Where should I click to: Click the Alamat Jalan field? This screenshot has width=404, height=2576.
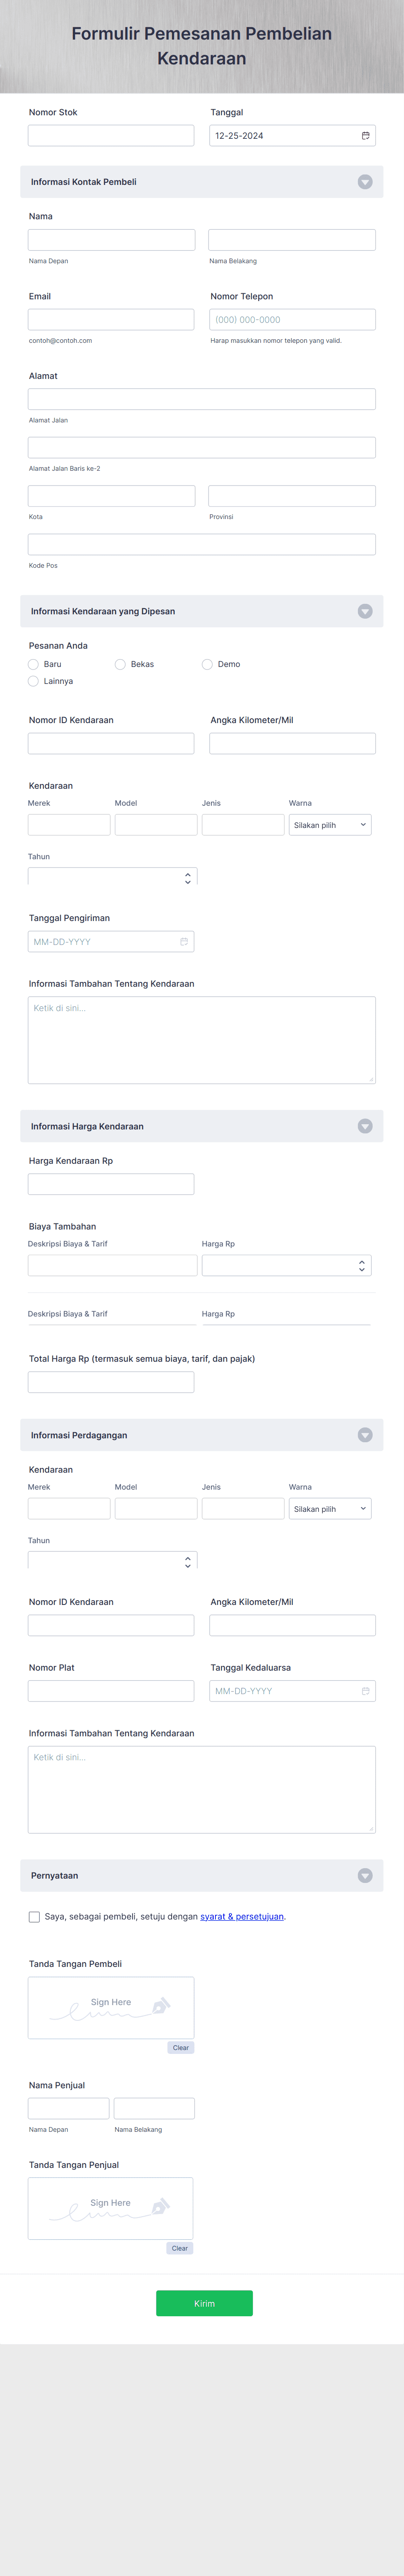[x=202, y=399]
